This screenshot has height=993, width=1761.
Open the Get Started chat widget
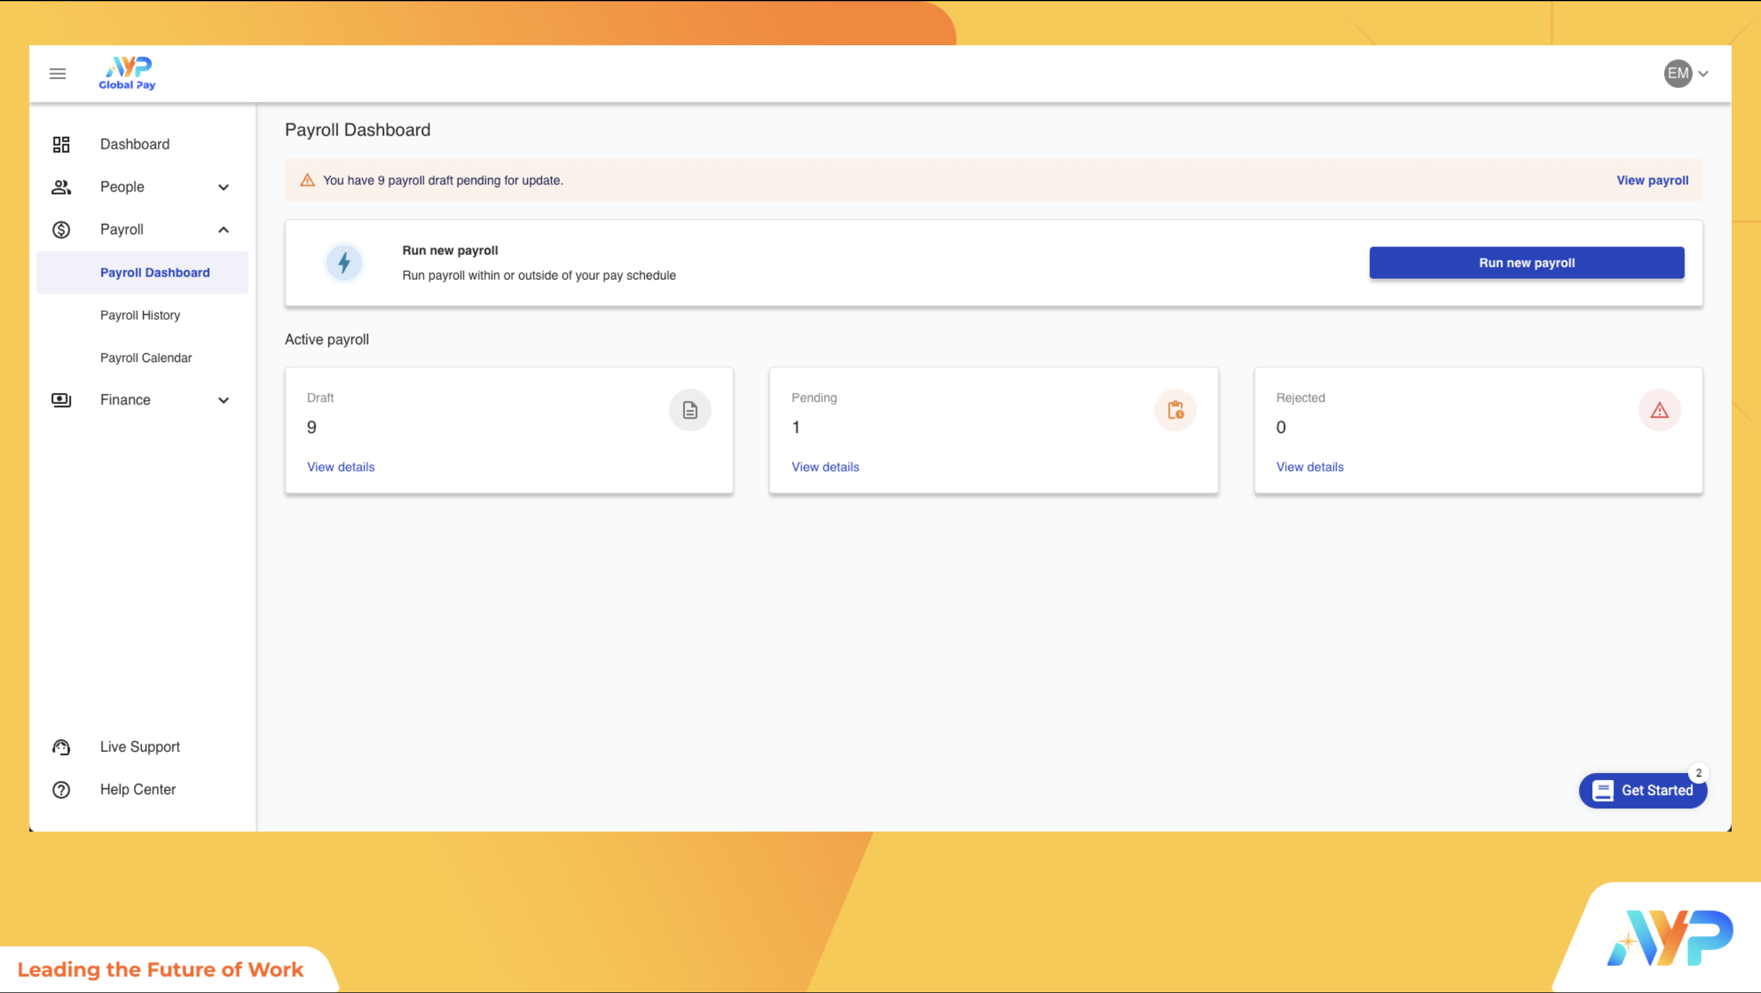pos(1642,791)
